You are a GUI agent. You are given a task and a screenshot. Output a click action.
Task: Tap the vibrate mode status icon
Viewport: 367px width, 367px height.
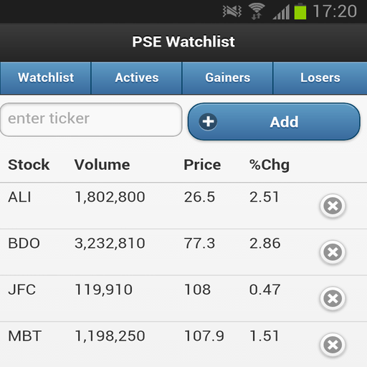[232, 11]
